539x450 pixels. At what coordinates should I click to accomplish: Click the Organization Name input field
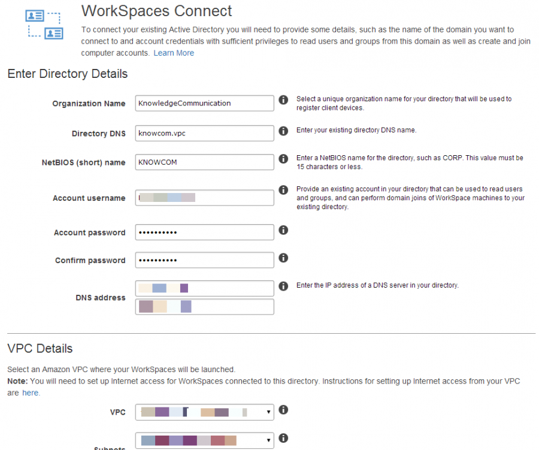pos(205,103)
